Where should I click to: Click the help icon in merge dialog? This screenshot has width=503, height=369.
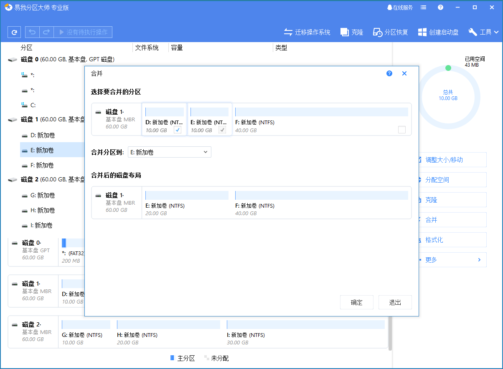pos(389,73)
